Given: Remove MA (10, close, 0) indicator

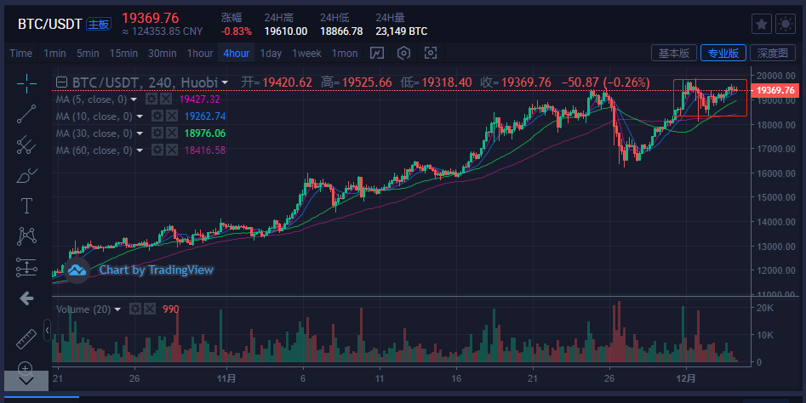Looking at the screenshot, I should click(172, 116).
